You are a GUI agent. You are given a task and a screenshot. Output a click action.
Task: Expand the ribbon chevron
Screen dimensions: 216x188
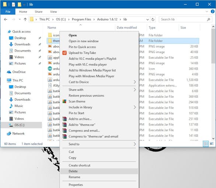pyautogui.click(x=207, y=11)
